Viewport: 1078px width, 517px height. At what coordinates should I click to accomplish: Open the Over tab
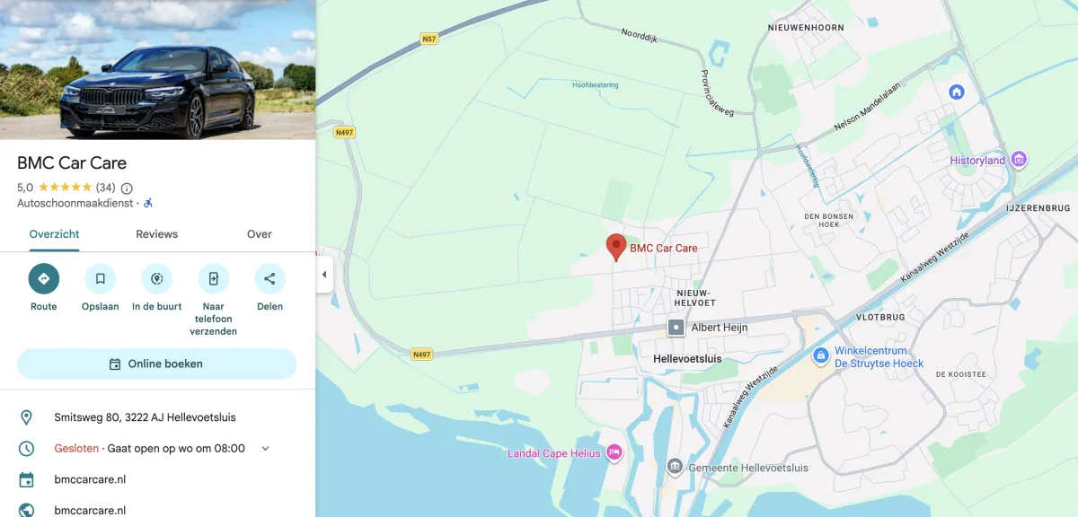click(260, 234)
